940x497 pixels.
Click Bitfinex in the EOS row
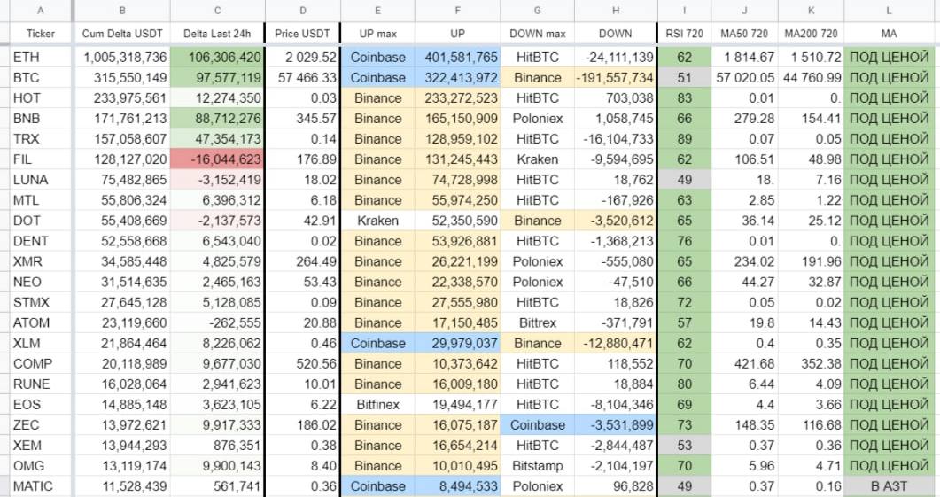click(377, 405)
